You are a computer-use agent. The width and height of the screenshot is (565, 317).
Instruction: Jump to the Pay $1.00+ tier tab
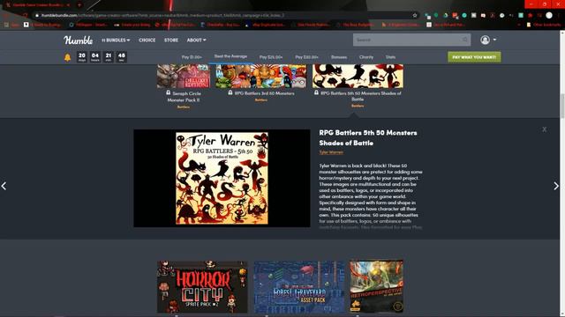192,57
